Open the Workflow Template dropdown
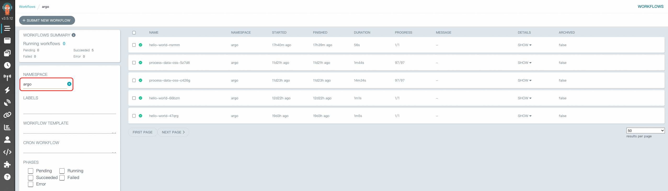 pyautogui.click(x=70, y=131)
